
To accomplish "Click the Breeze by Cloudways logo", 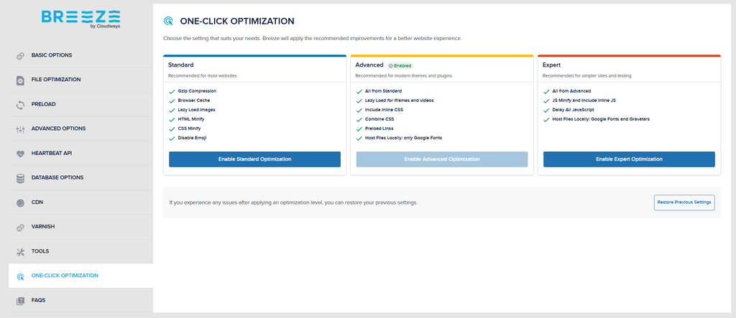I will tap(80, 19).
